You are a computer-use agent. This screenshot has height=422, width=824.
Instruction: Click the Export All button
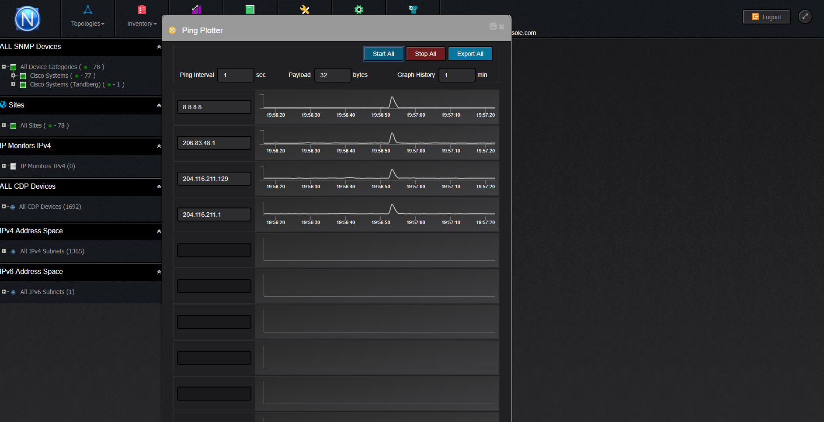(x=470, y=54)
